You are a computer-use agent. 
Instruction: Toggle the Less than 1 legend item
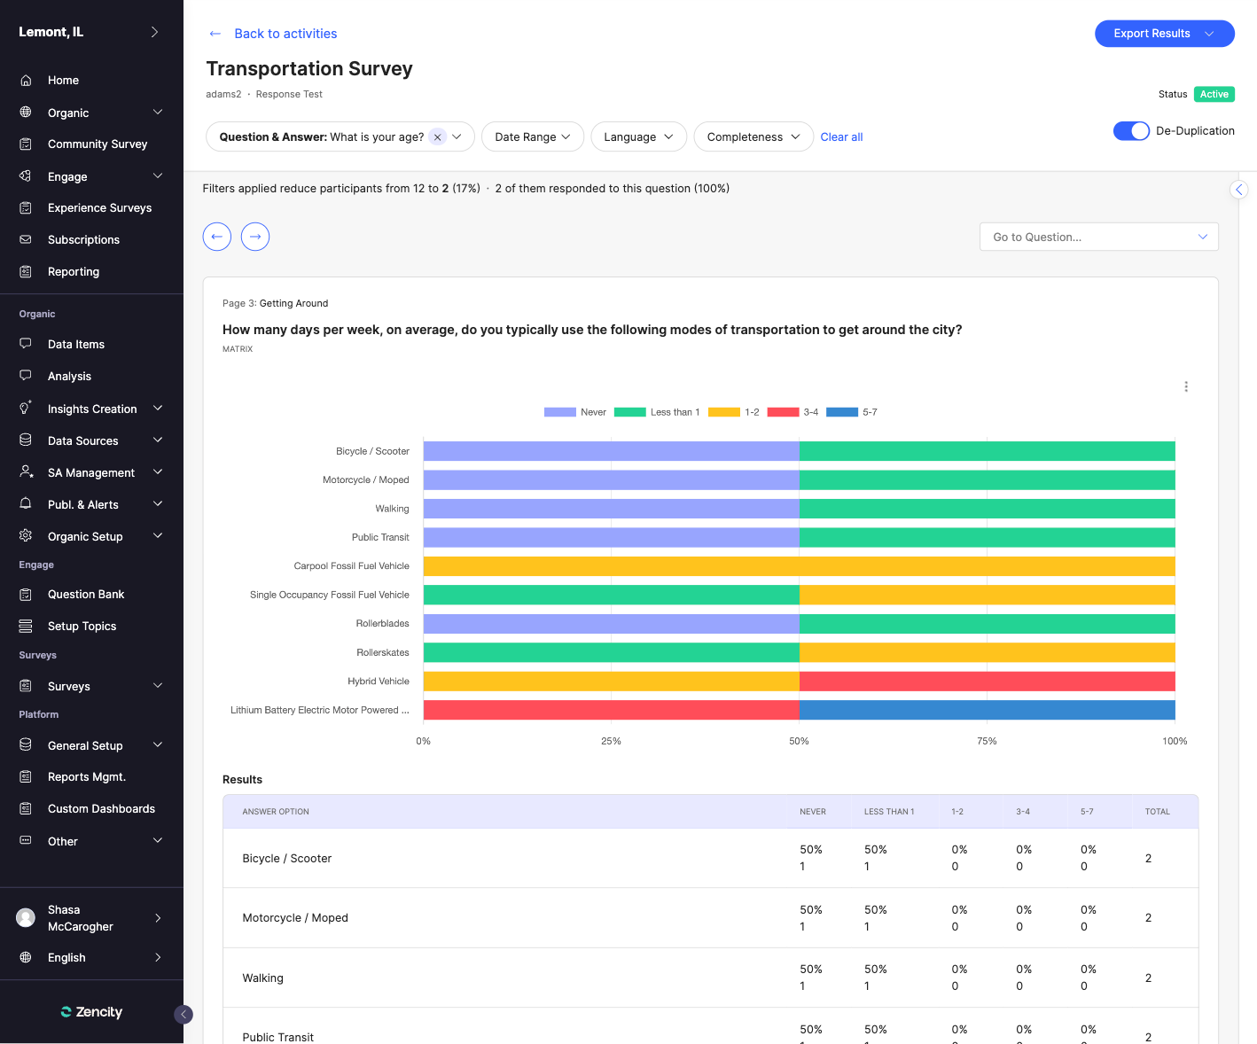657,412
